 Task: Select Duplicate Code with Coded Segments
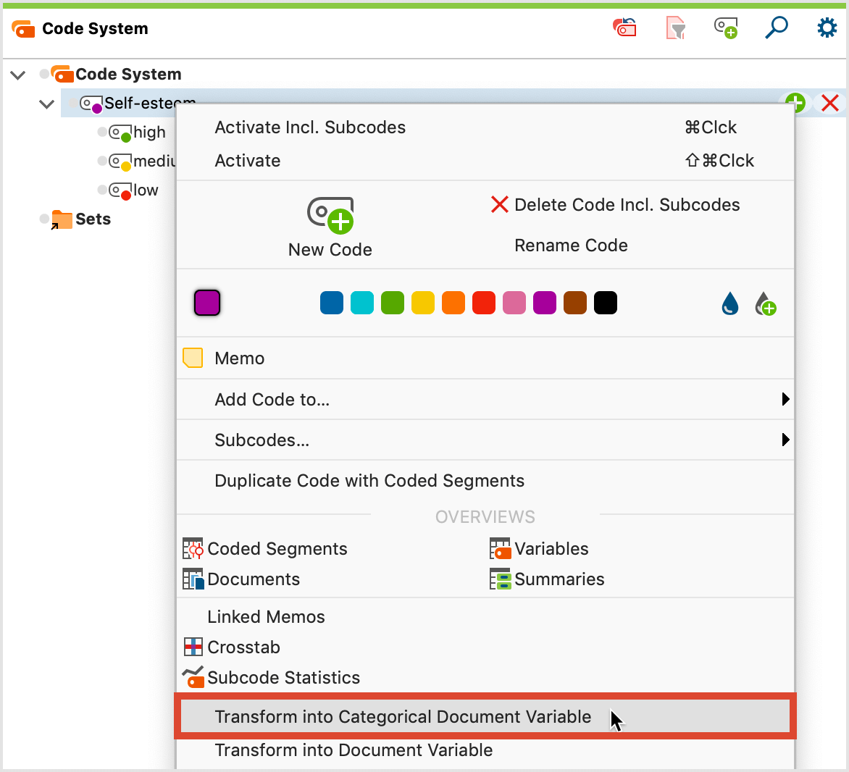[369, 481]
